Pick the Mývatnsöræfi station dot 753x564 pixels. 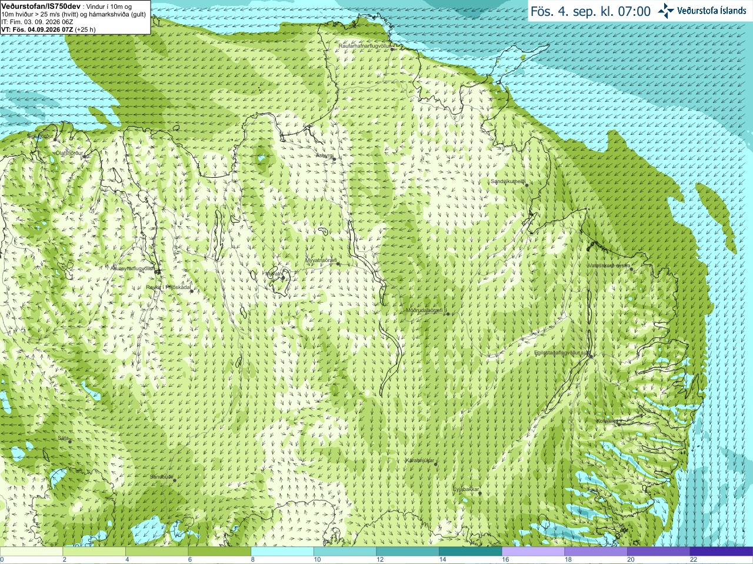pos(338,264)
